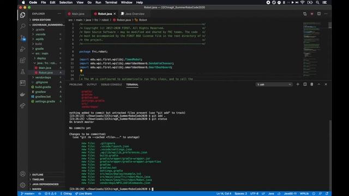Expand the vendordeps folder

point(43,77)
